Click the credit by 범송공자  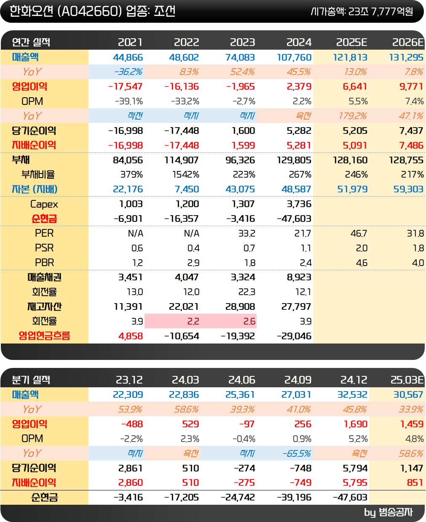(x=388, y=512)
